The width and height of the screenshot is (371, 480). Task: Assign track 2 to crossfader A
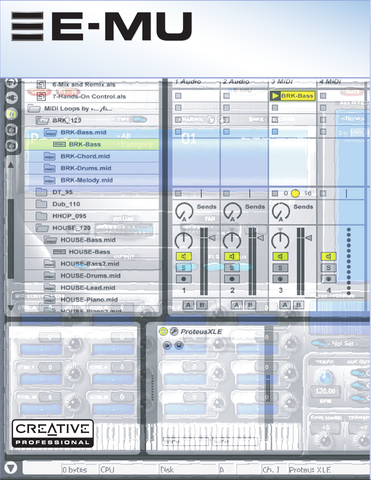[237, 305]
